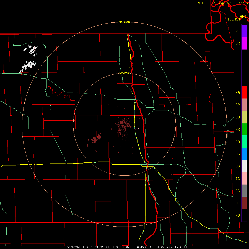The height and width of the screenshot is (249, 249).
Task: Choose the DS white legend swatch
Action: tap(244, 166)
